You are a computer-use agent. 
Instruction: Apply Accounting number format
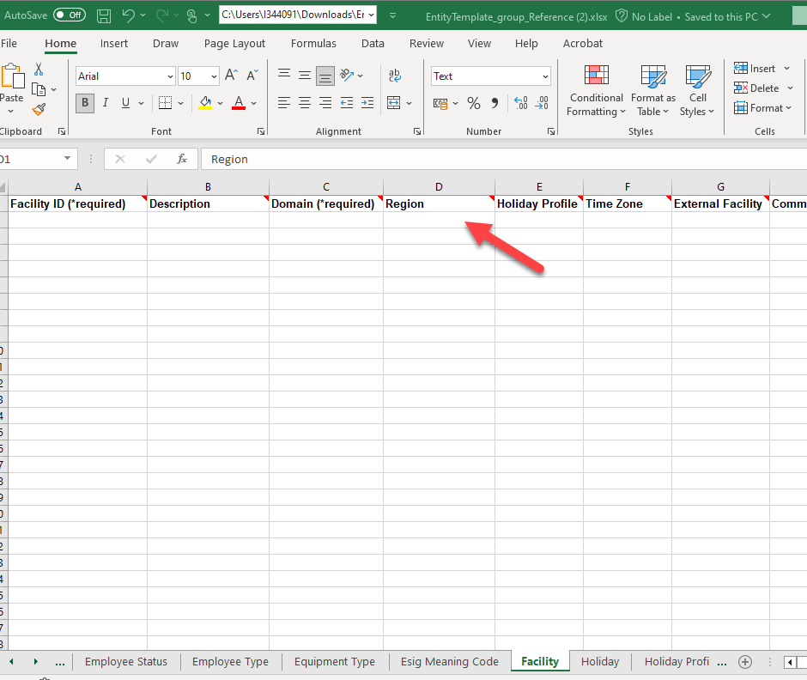[440, 104]
